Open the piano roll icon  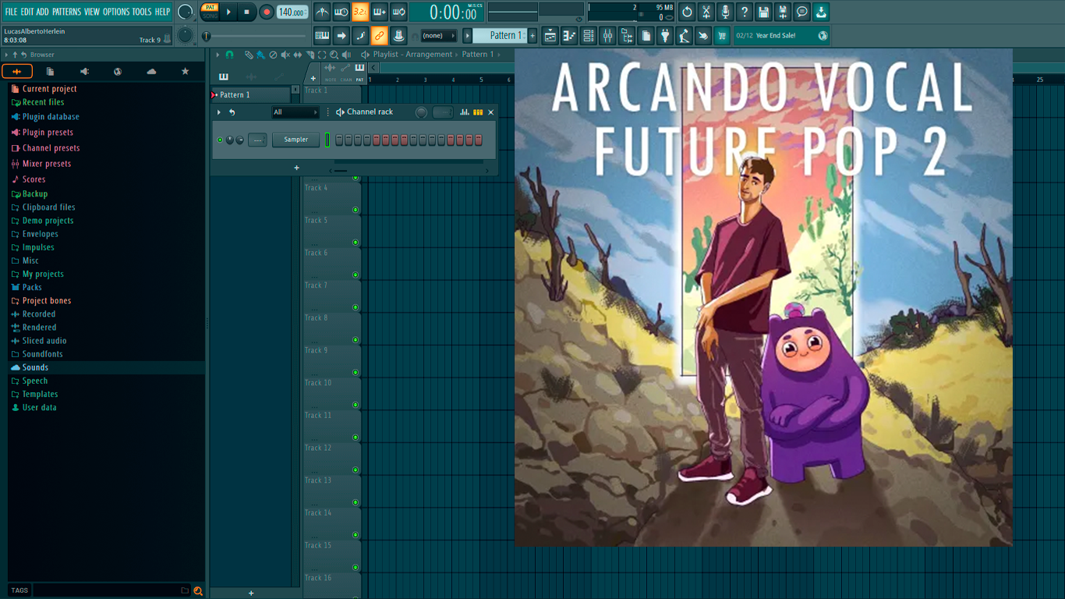click(x=569, y=36)
